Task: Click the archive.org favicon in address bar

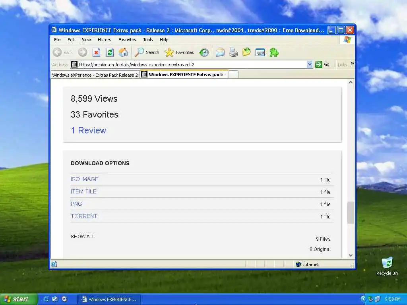Action: [x=74, y=64]
